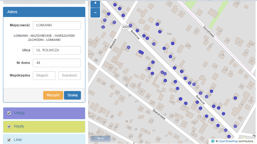Select the map marker beside number 19

(186, 103)
